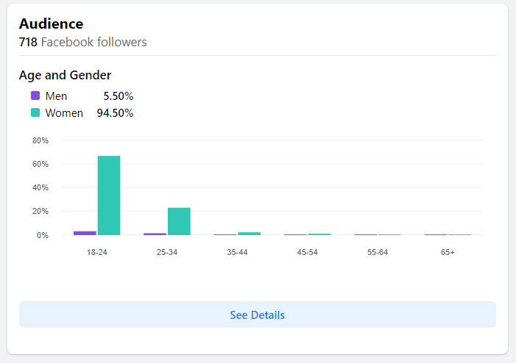Click the 25-34 age group label
Screen dimensions: 516x363
167,252
